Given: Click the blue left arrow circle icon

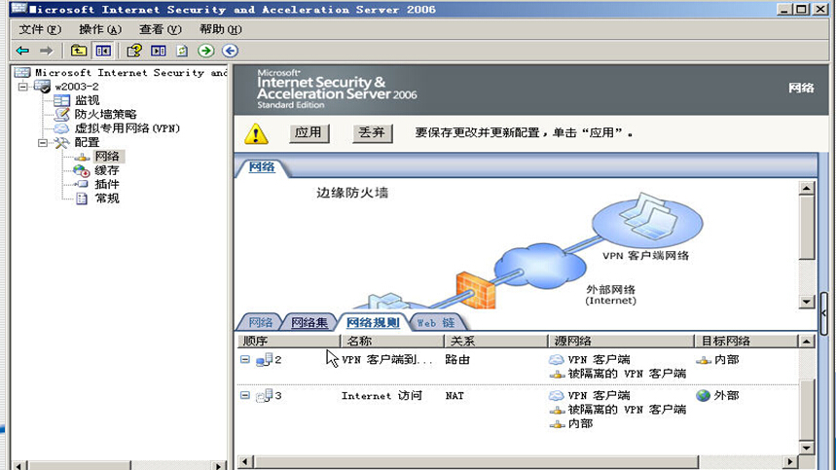Looking at the screenshot, I should pyautogui.click(x=230, y=51).
